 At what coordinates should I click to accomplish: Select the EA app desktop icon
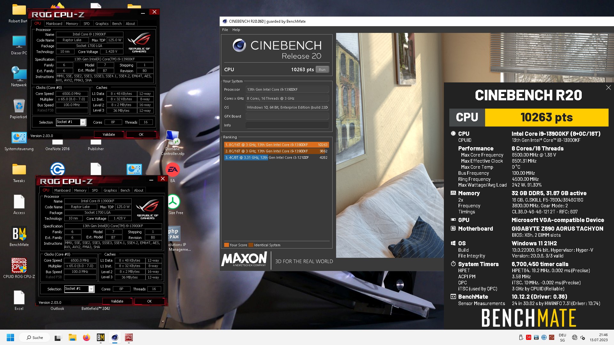click(173, 172)
